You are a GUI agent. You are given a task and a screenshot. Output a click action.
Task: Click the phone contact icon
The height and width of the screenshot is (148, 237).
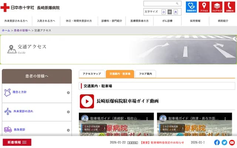229,7
